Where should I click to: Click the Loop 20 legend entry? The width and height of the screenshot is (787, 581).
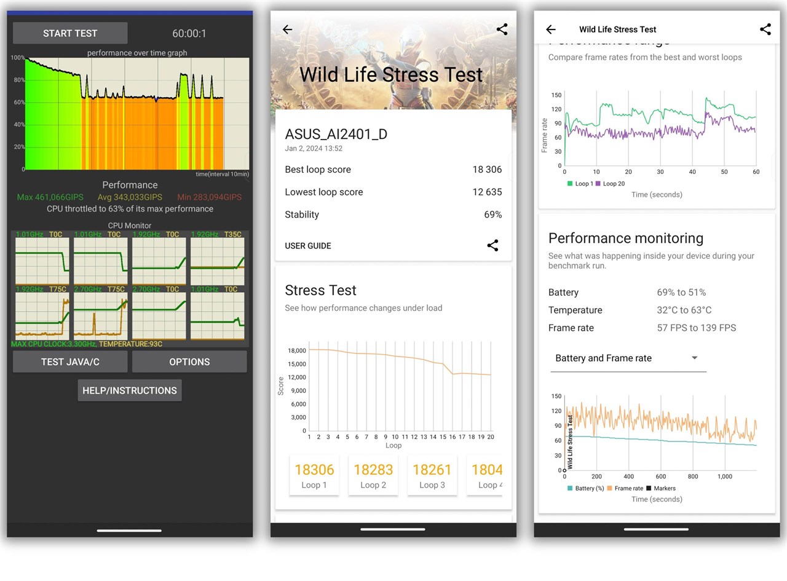click(609, 184)
